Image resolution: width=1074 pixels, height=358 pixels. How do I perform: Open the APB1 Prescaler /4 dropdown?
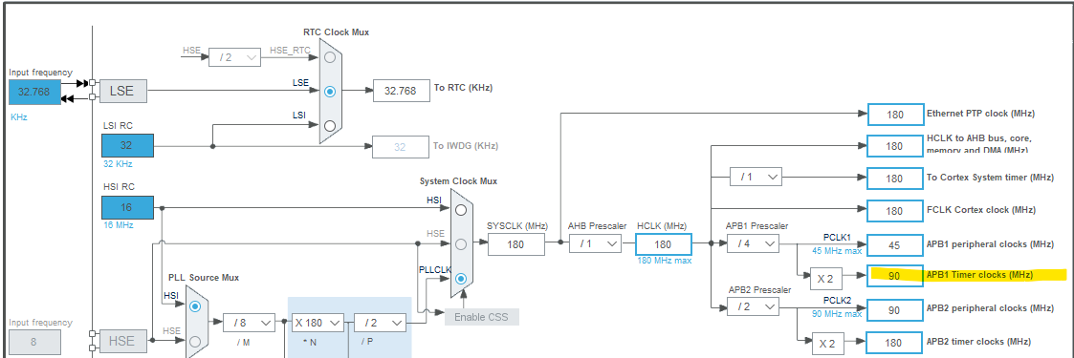click(753, 243)
